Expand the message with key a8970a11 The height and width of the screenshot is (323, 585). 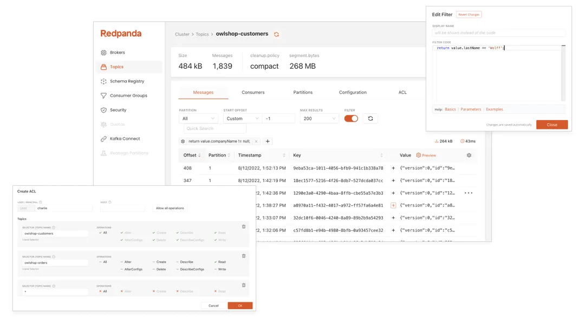click(x=393, y=205)
